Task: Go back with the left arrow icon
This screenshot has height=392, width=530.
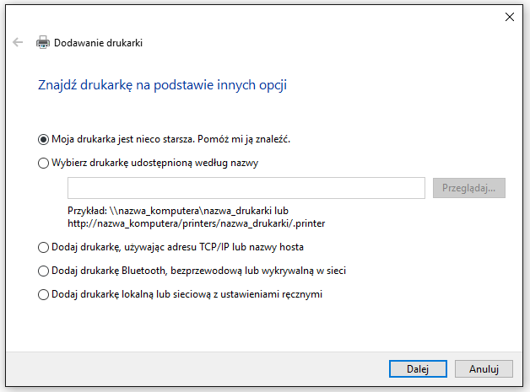Action: pyautogui.click(x=18, y=42)
